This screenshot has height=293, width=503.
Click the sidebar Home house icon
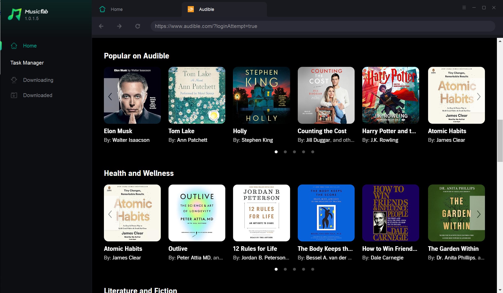point(14,46)
